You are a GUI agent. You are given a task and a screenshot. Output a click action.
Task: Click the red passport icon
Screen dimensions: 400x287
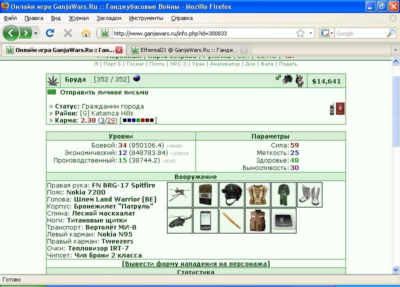click(x=340, y=108)
